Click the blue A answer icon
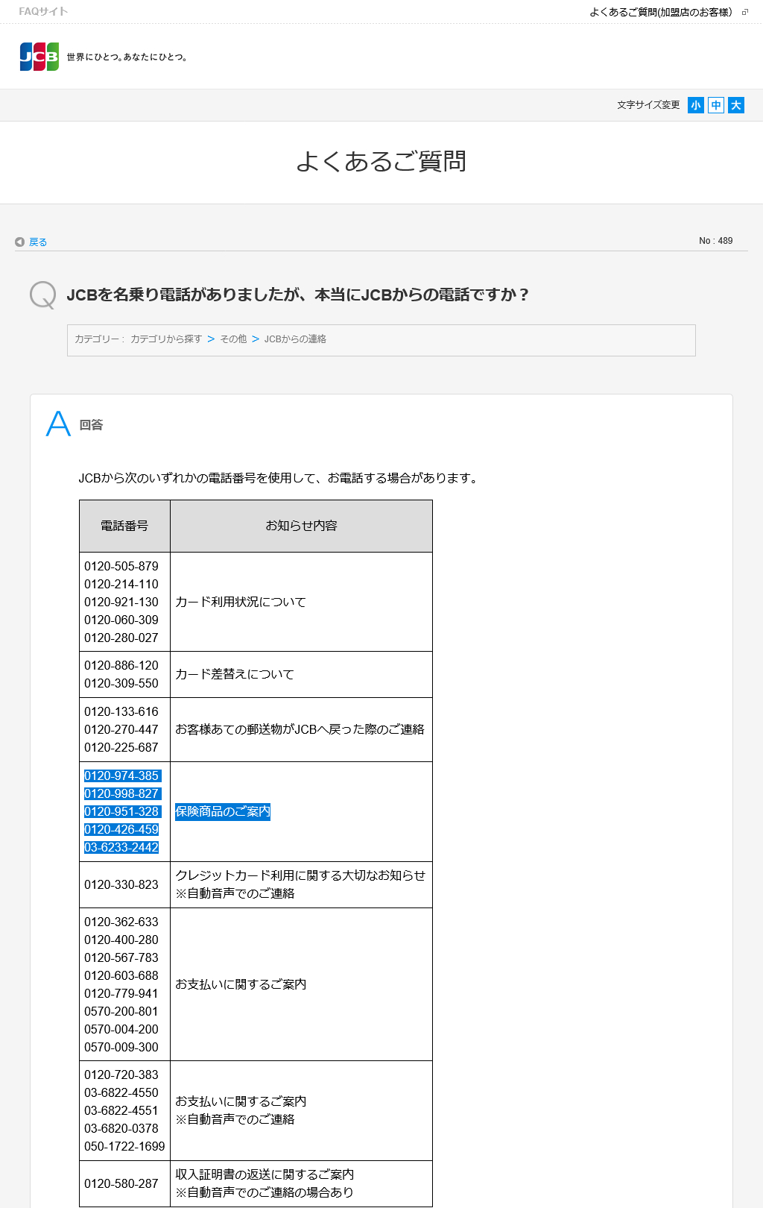 pyautogui.click(x=58, y=424)
